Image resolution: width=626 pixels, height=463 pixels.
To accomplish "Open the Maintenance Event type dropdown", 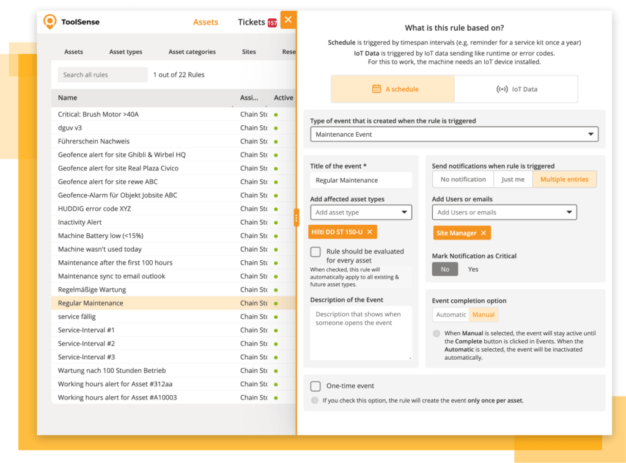I will point(454,134).
